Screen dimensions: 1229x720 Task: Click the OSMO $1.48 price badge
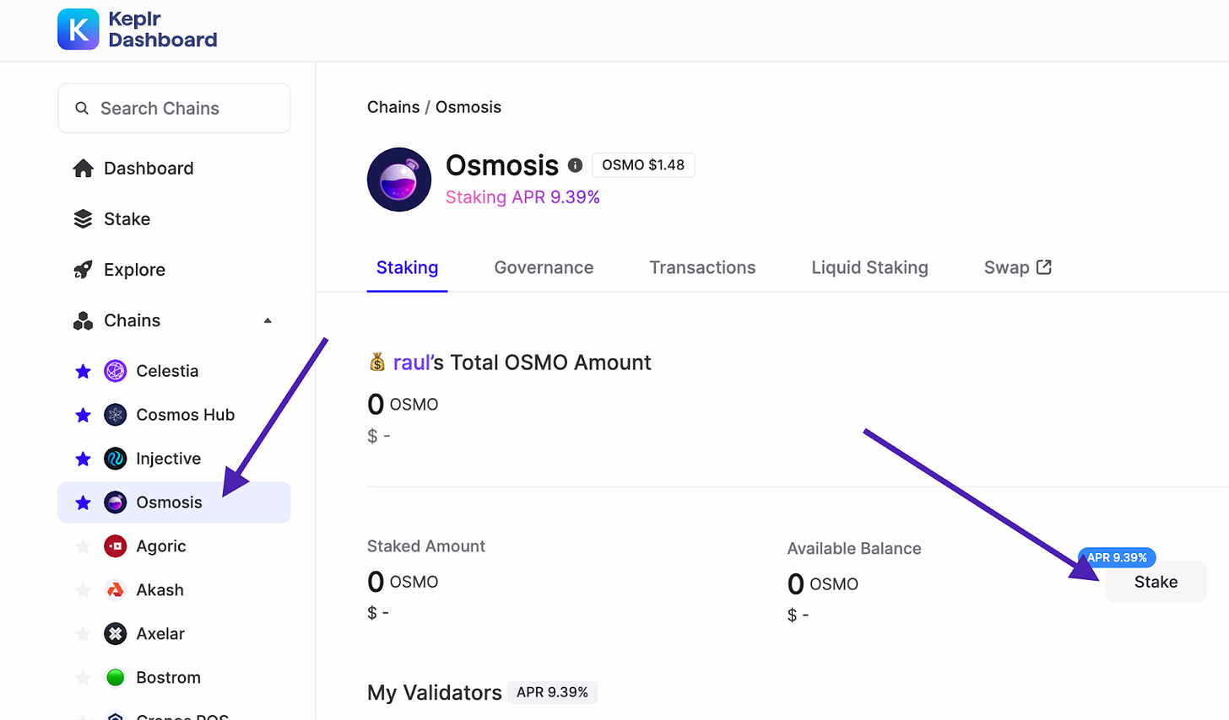643,165
